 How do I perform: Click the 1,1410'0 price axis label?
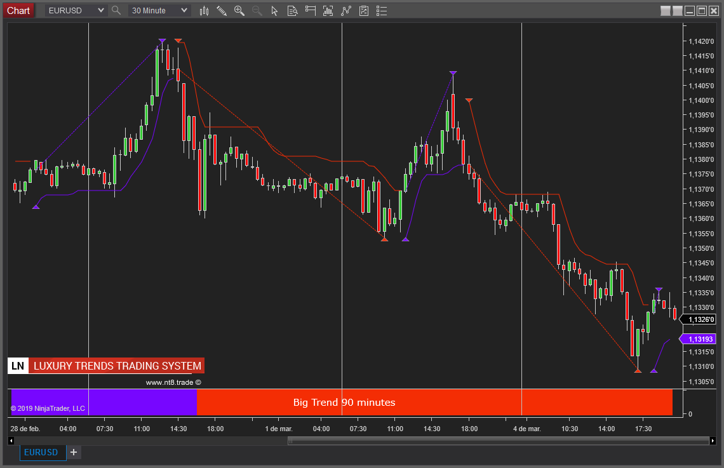701,71
